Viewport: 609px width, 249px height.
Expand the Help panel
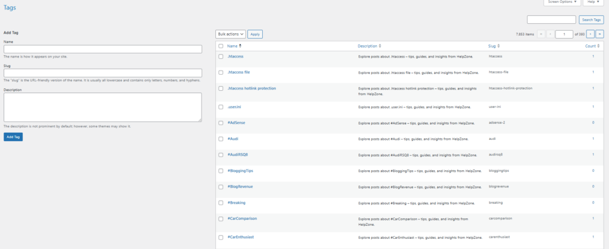pos(593,2)
